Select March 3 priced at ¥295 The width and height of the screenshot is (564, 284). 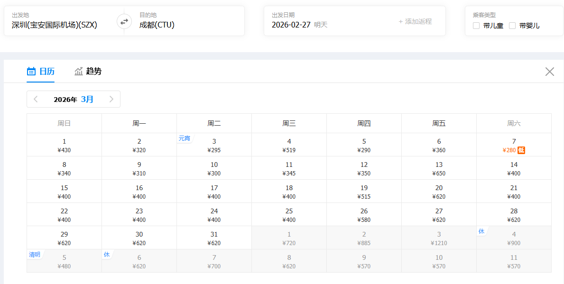coord(214,145)
